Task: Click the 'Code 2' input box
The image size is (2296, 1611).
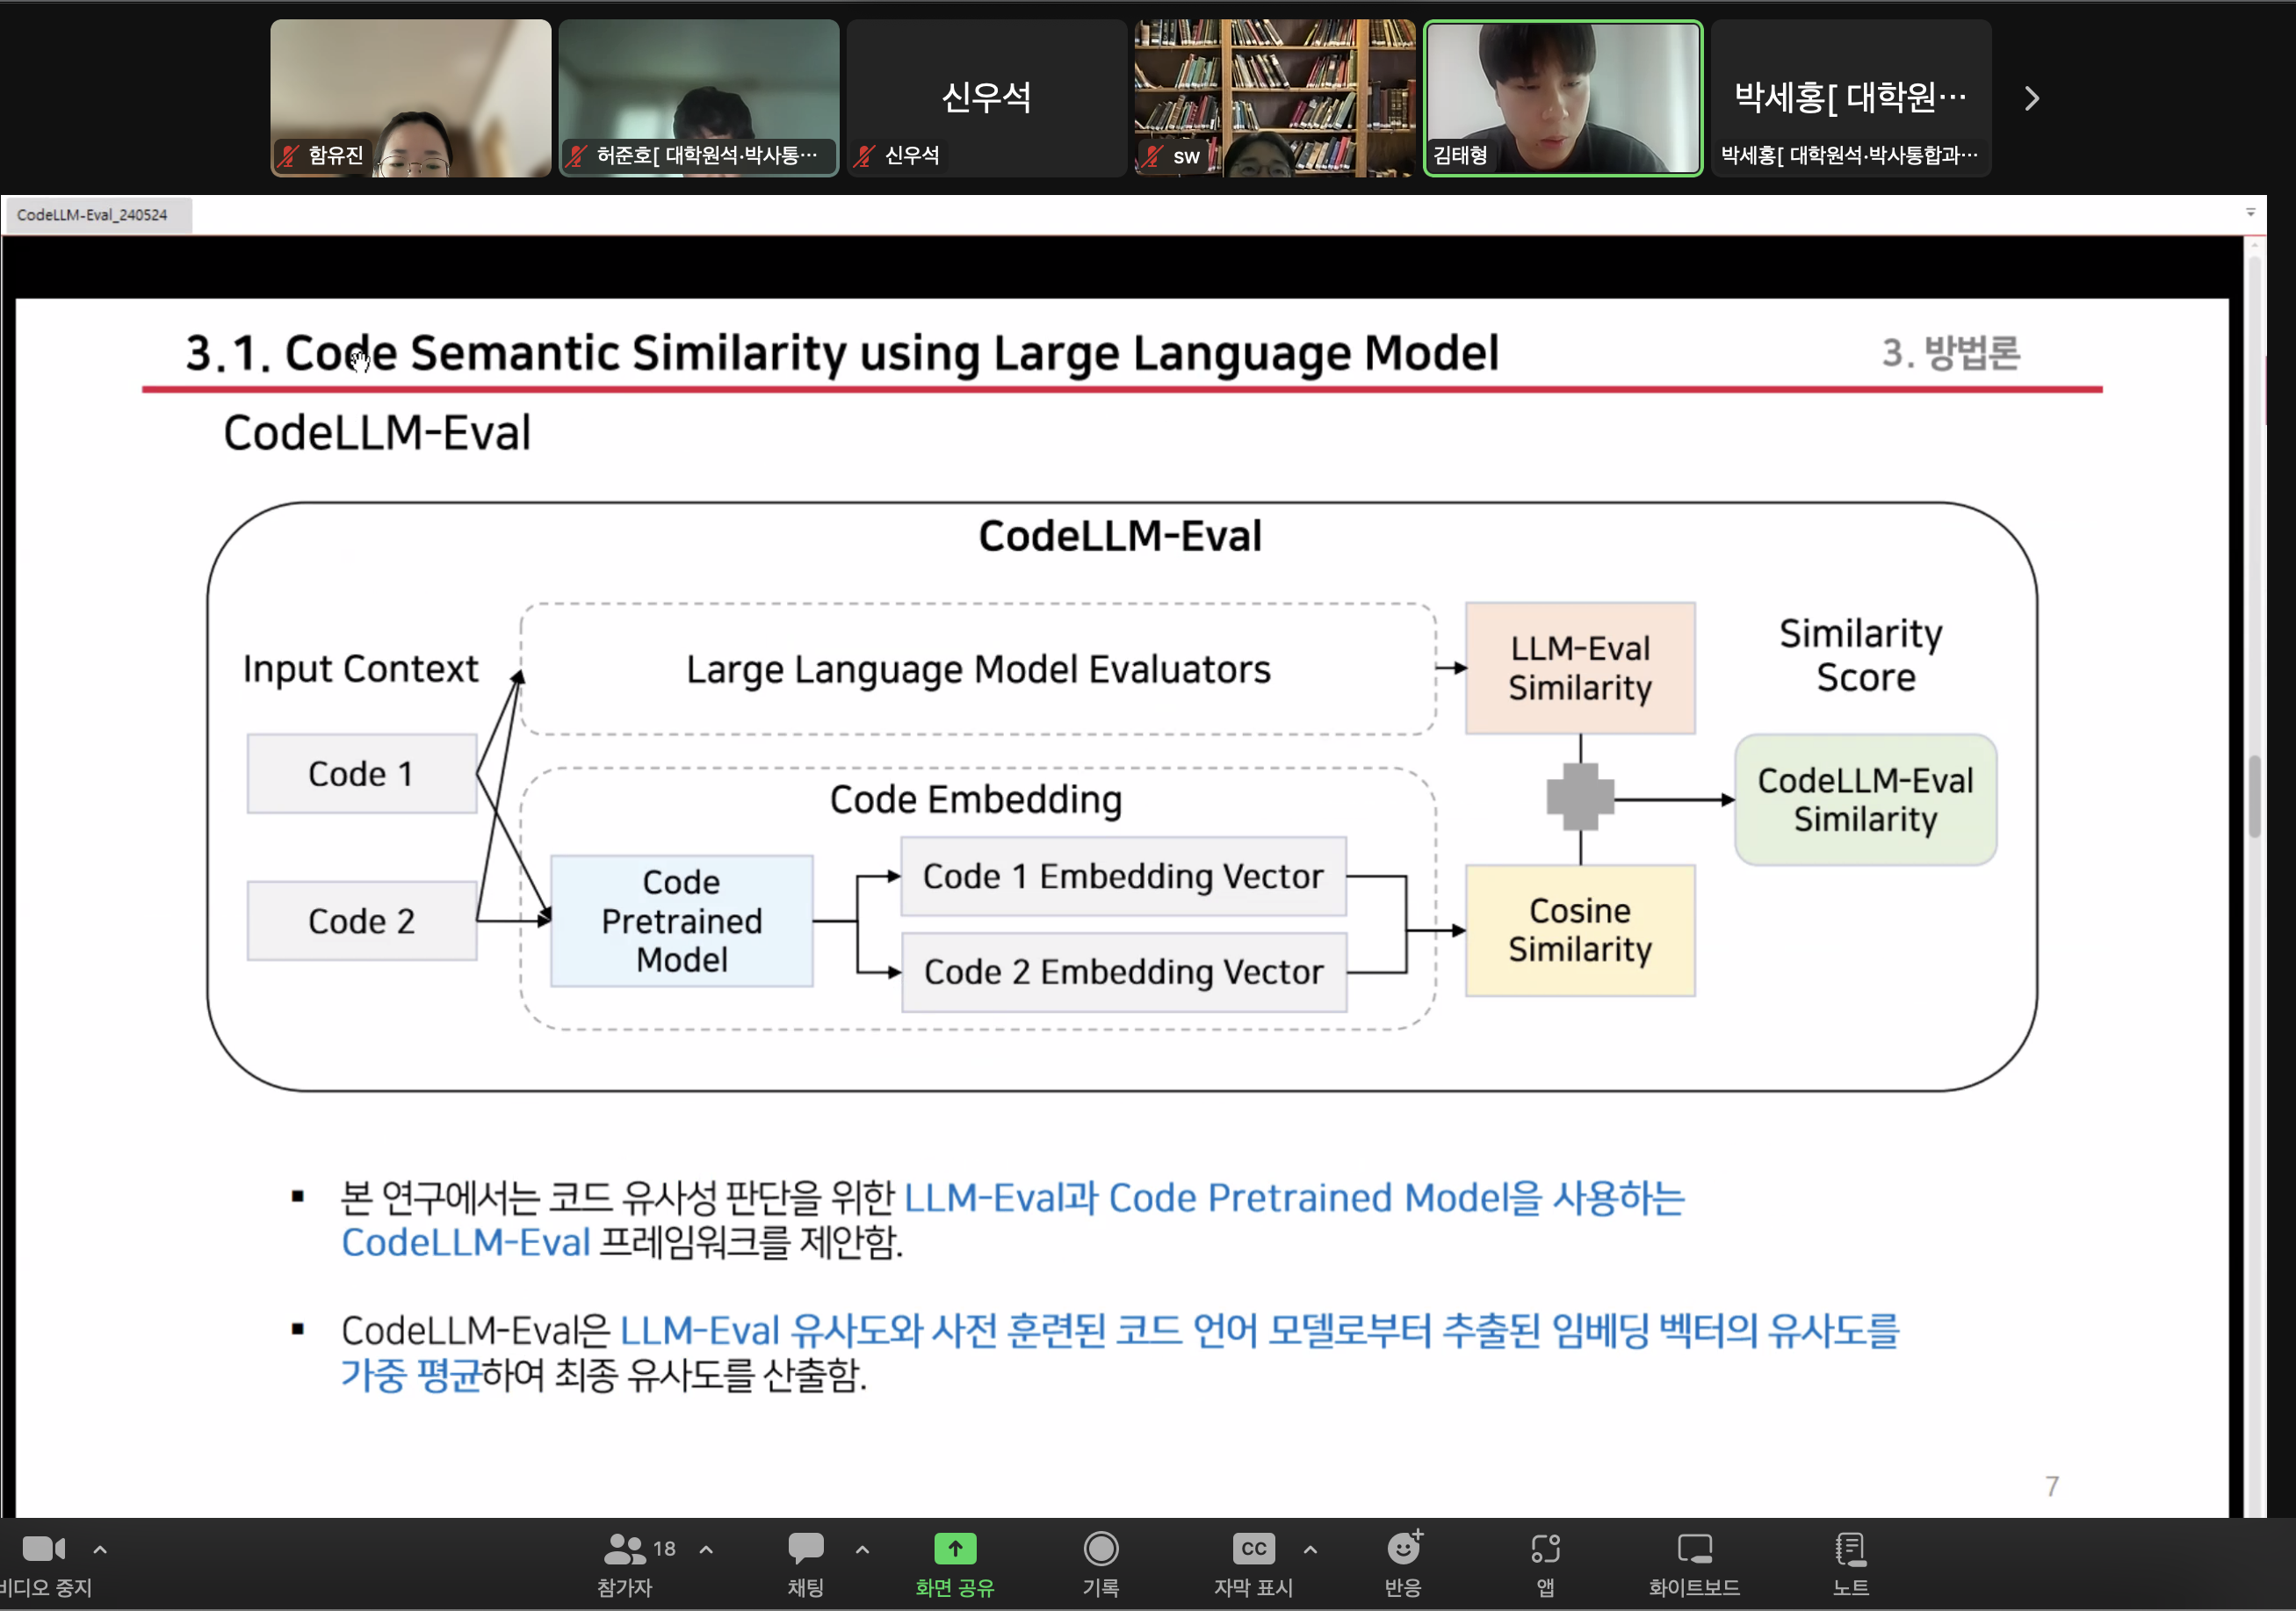Action: click(x=361, y=921)
